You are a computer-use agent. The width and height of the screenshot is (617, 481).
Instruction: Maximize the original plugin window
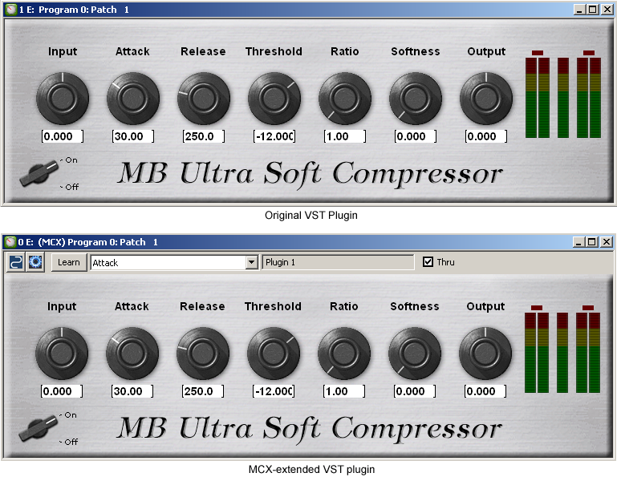(592, 9)
